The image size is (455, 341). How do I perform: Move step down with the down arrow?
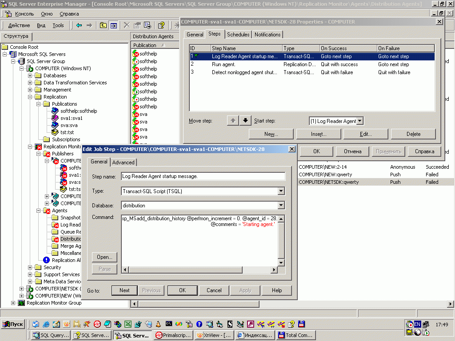coord(245,121)
